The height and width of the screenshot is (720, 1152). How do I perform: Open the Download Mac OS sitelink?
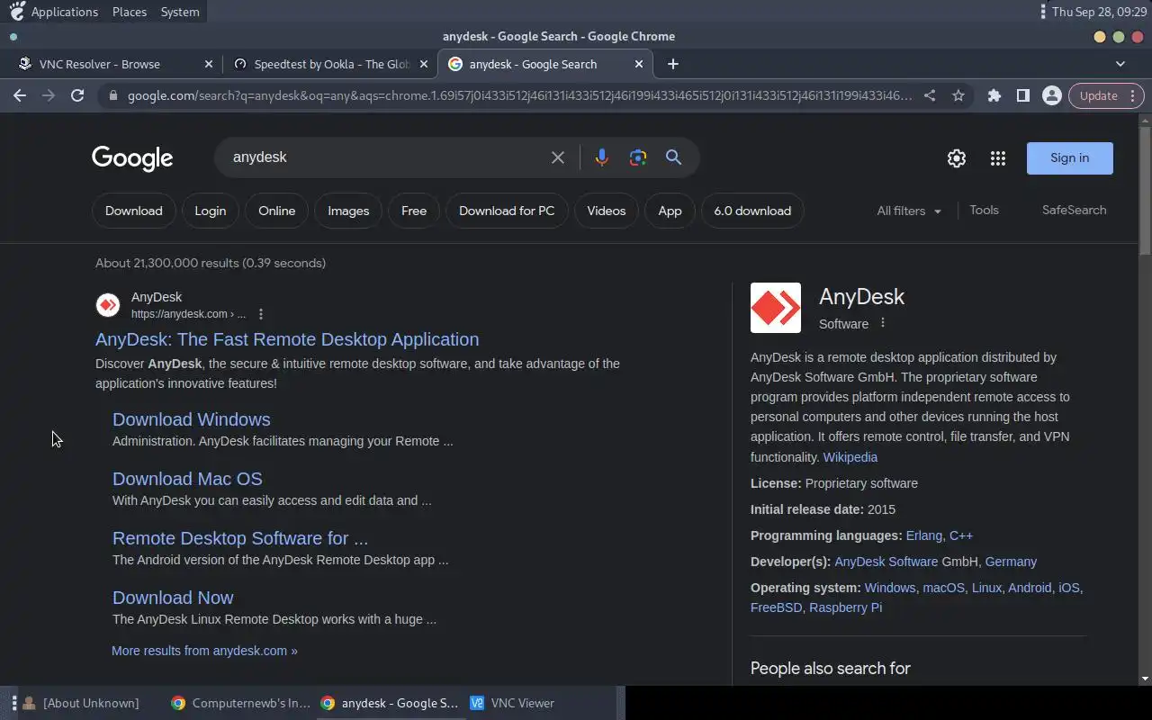point(187,479)
